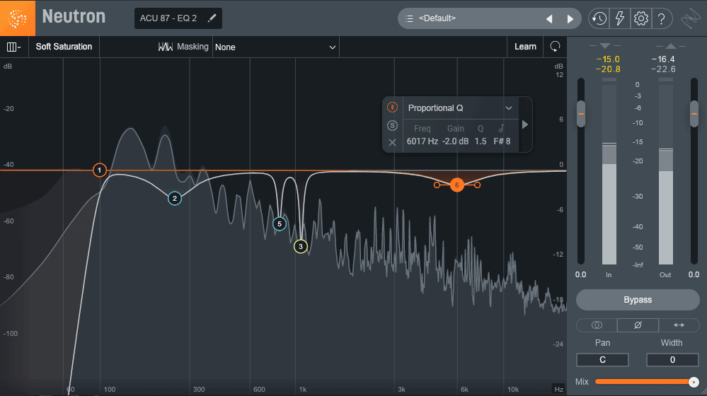Image resolution: width=707 pixels, height=396 pixels.
Task: Toggle the channel link mono sum icon
Action: coord(597,325)
